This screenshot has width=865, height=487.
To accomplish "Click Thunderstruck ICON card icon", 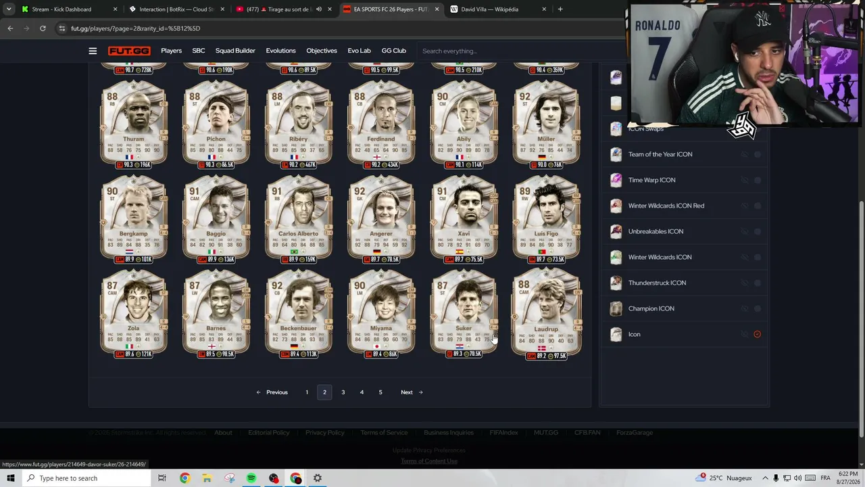I will (x=616, y=283).
